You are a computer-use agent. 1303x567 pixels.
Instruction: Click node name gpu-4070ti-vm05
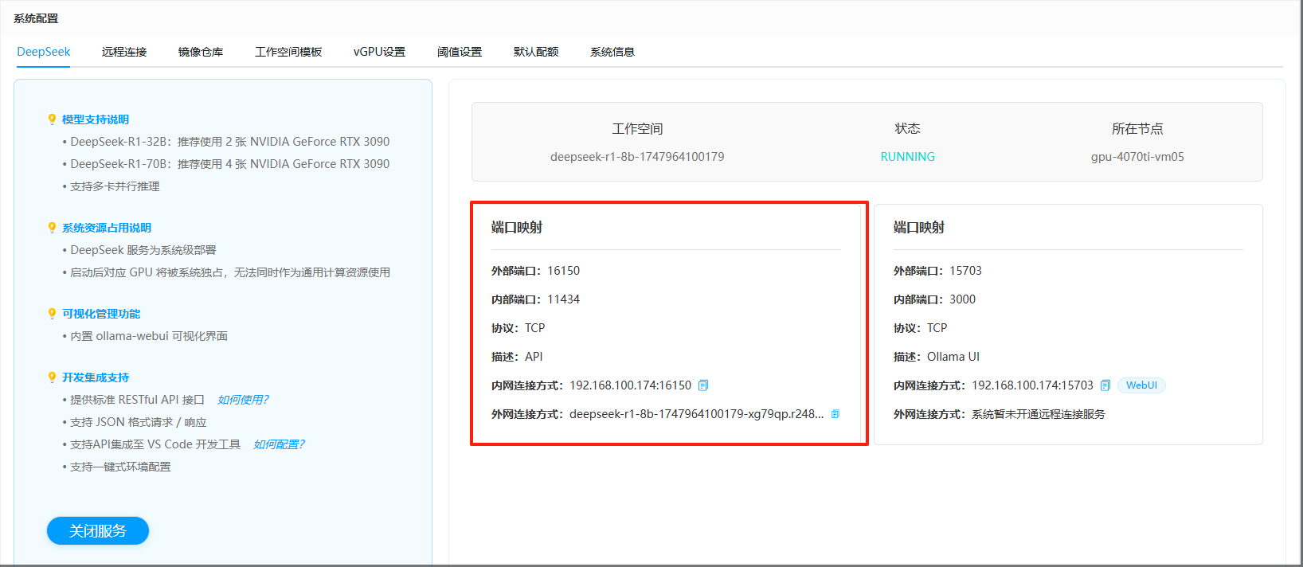1137,157
